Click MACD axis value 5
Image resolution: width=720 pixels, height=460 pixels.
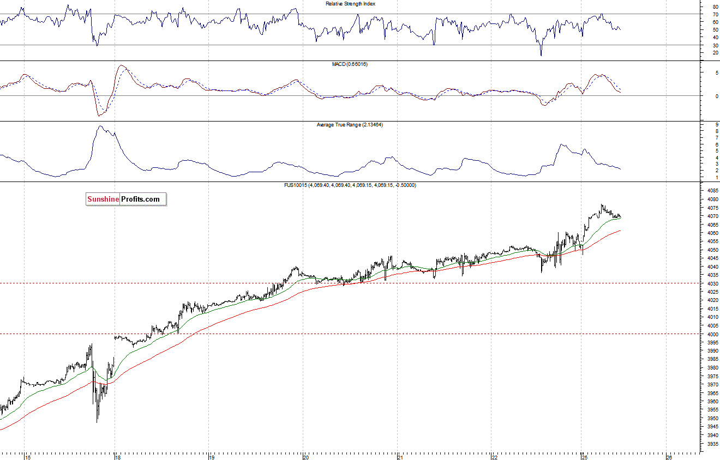coord(717,72)
